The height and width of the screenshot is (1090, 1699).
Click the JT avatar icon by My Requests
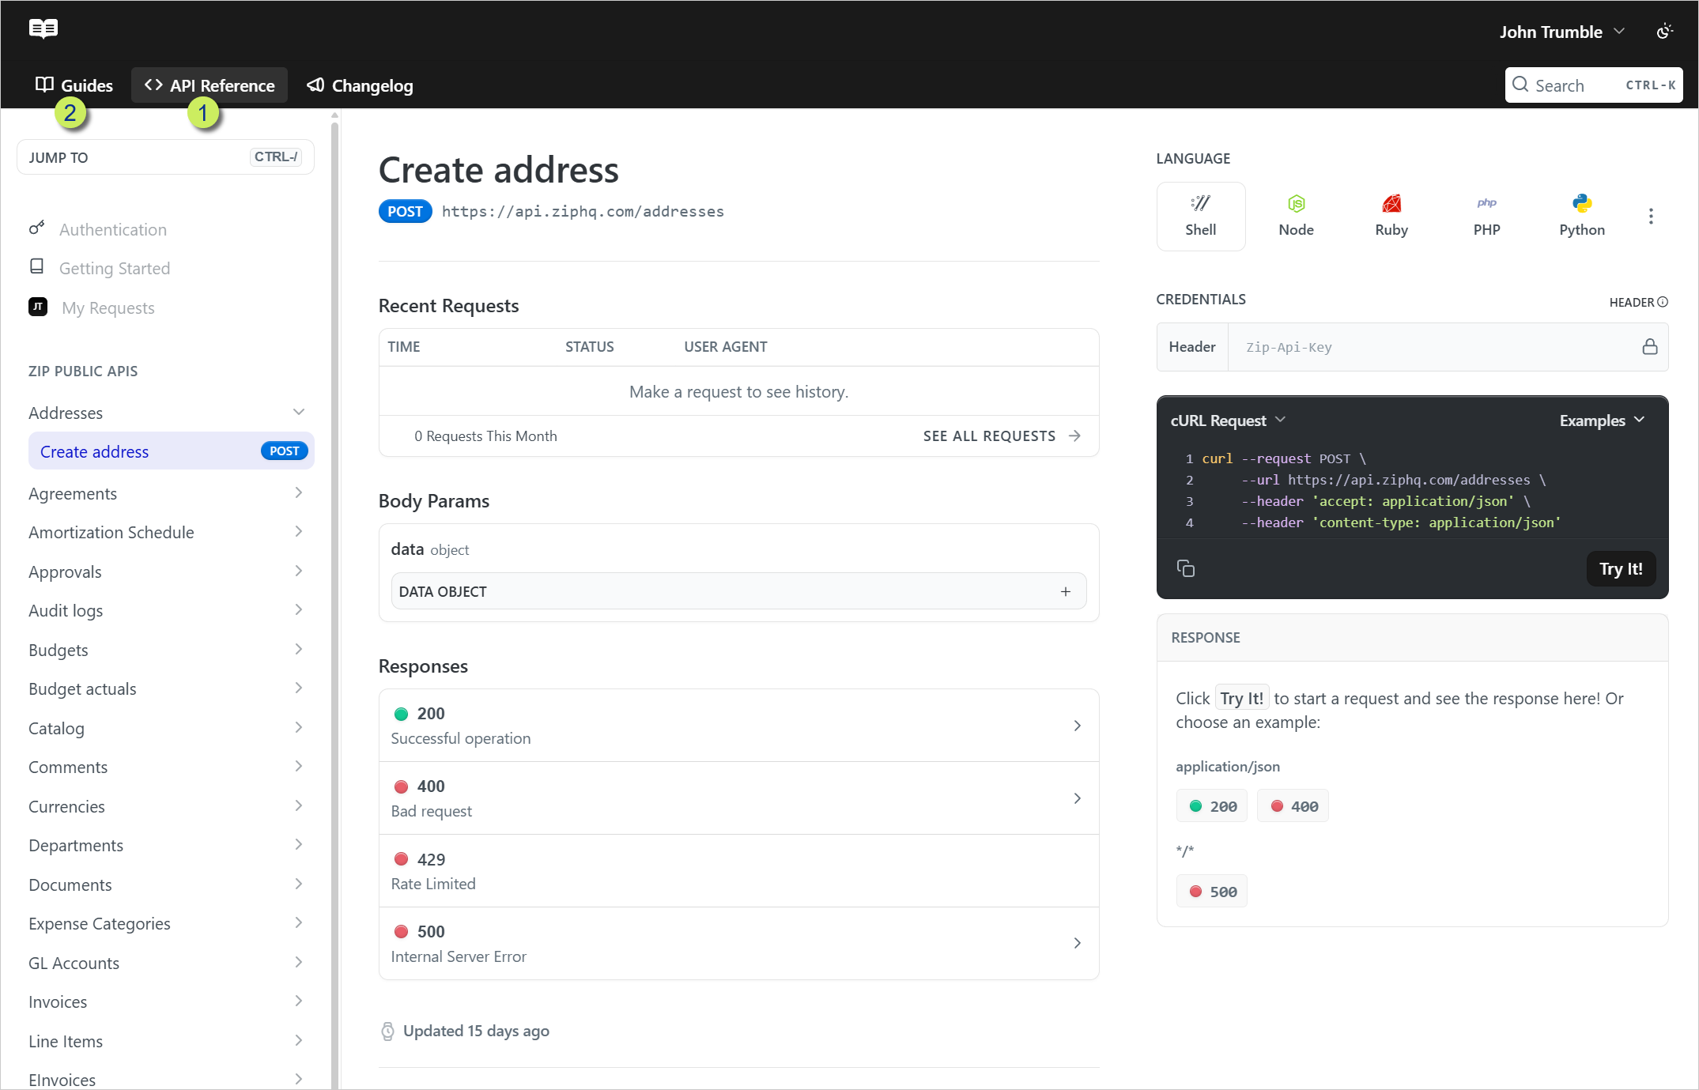pyautogui.click(x=38, y=307)
